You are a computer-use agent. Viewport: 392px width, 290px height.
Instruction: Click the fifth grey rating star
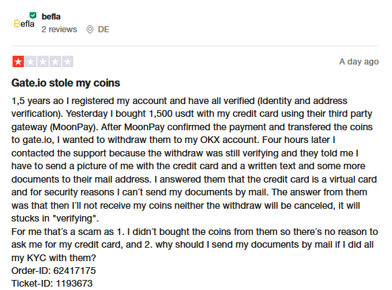tap(68, 62)
